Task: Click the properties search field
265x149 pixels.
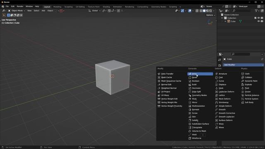Action: 241,54
